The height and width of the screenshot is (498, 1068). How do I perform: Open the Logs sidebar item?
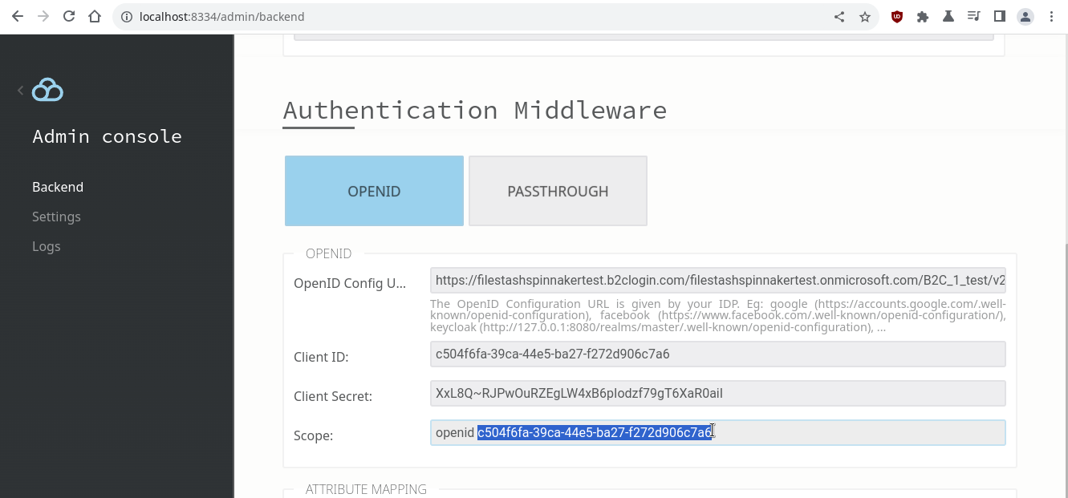47,246
